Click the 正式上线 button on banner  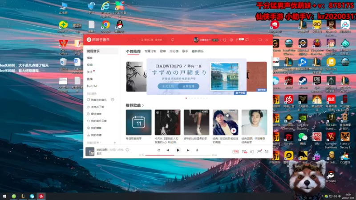pyautogui.click(x=168, y=86)
